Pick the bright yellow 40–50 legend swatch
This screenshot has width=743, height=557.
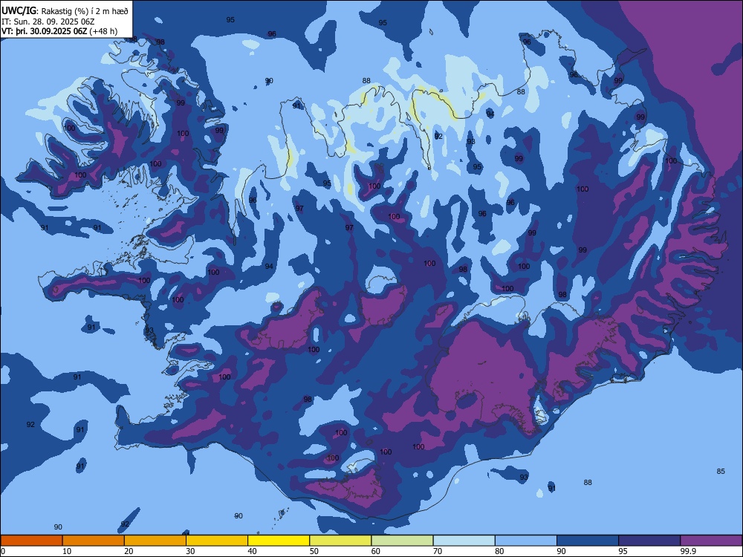pos(279,541)
